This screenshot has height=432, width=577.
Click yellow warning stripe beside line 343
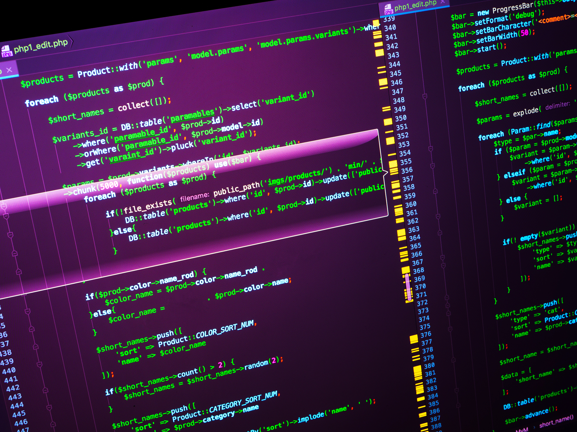(380, 53)
